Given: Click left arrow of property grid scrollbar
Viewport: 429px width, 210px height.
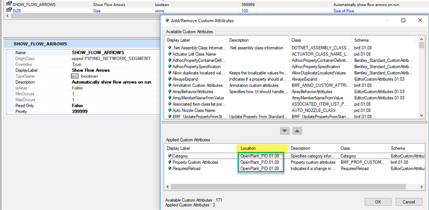Looking at the screenshot, I should point(8,16).
